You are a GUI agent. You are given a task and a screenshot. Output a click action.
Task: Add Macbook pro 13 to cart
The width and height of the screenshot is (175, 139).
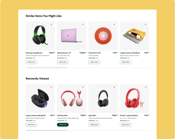(63, 62)
